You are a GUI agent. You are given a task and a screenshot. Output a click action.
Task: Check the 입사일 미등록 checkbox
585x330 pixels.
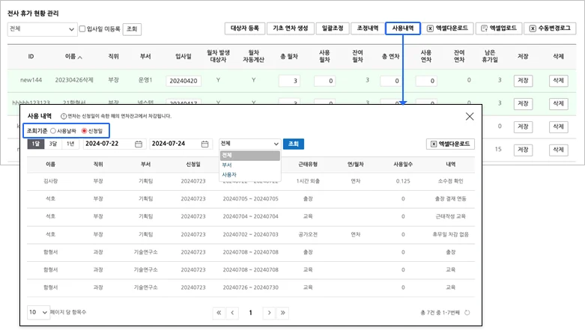click(82, 29)
